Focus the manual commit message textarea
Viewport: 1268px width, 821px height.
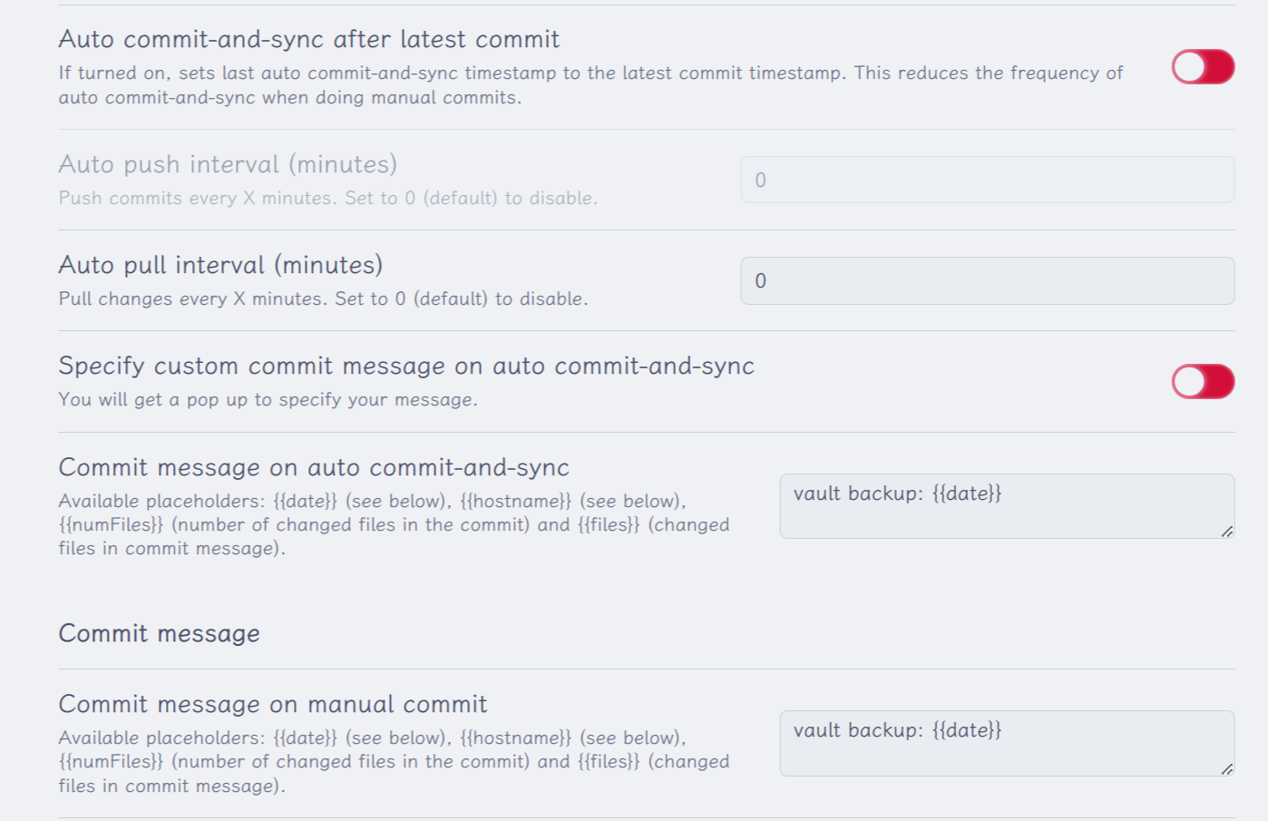click(1005, 743)
